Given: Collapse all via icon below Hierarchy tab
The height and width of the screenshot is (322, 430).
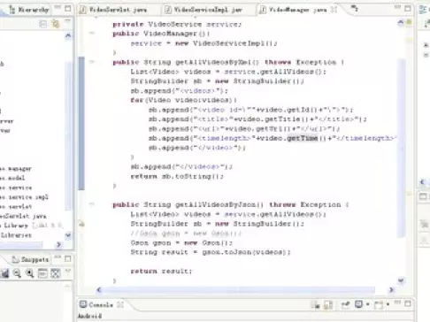Looking at the screenshot, I should 42,24.
